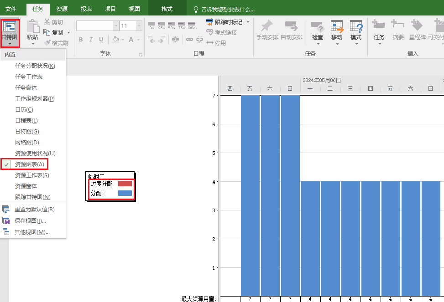Expand the Copy (复制) dropdown arrow
444x302 pixels.
pos(68,32)
